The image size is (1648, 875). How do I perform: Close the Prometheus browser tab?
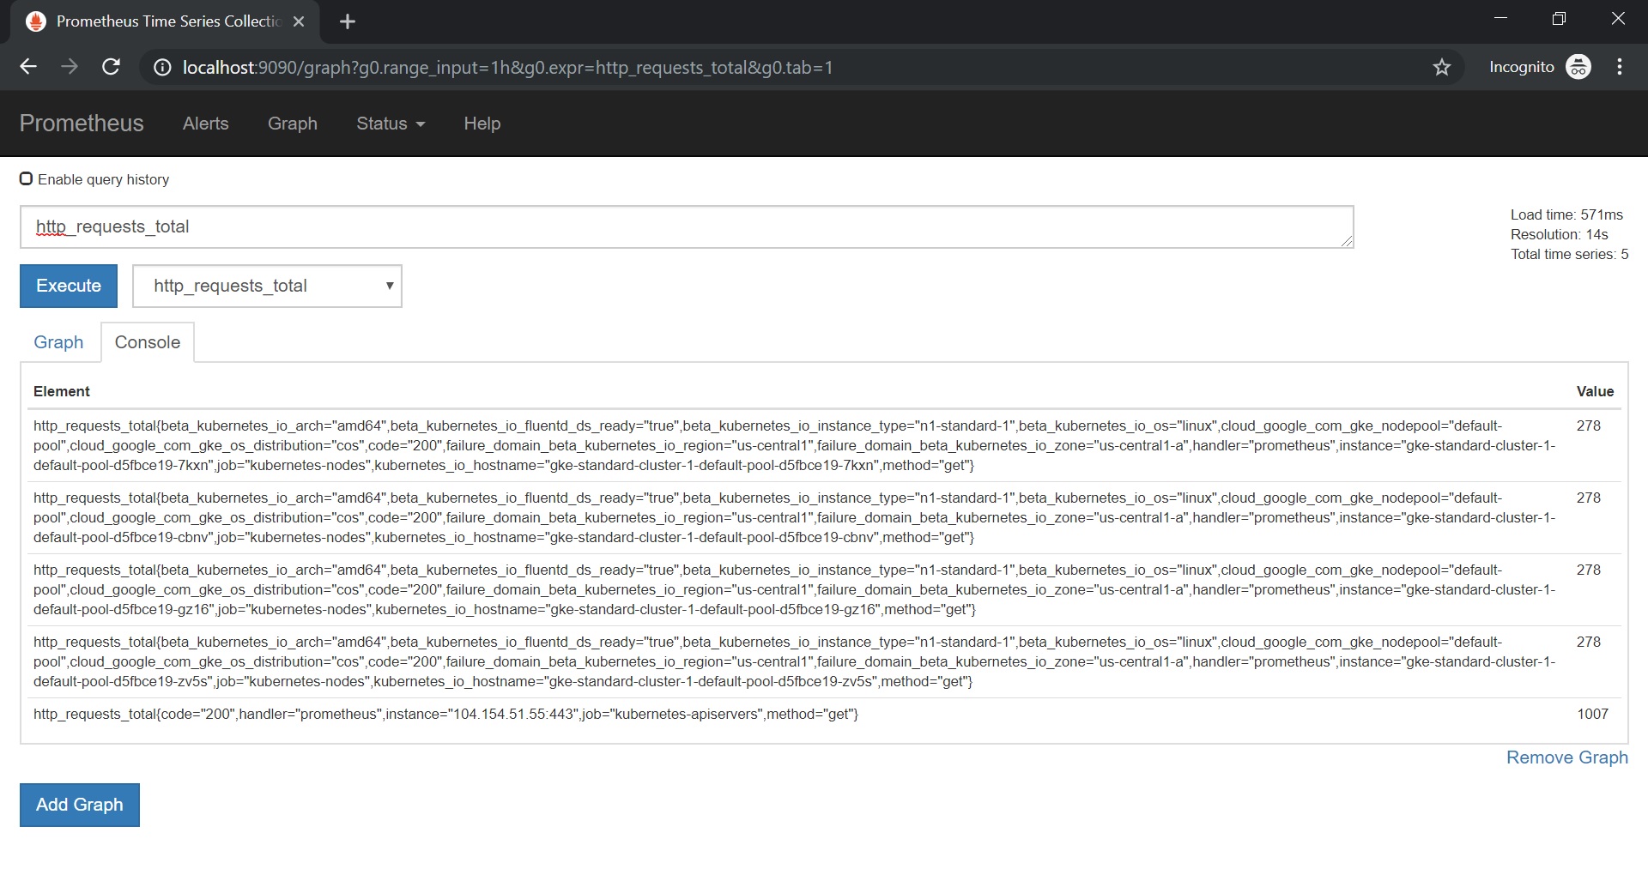(299, 21)
